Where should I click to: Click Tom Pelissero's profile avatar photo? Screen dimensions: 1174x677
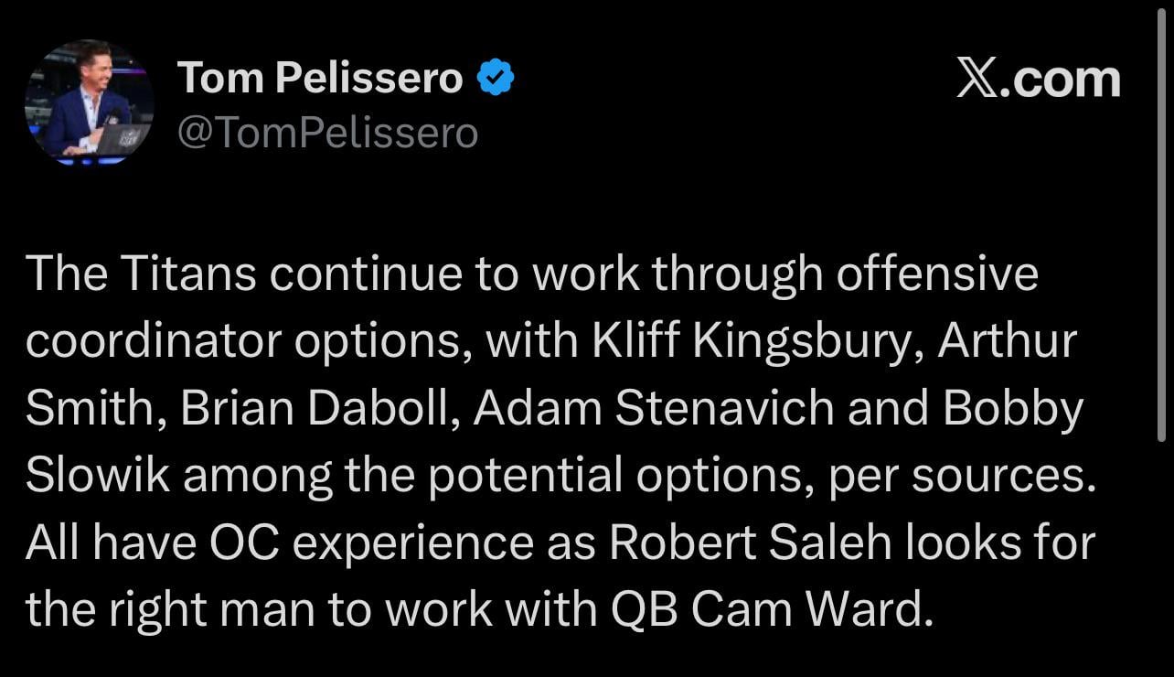click(x=90, y=102)
